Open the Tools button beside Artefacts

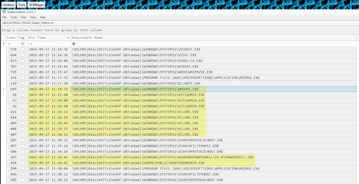[21, 5]
